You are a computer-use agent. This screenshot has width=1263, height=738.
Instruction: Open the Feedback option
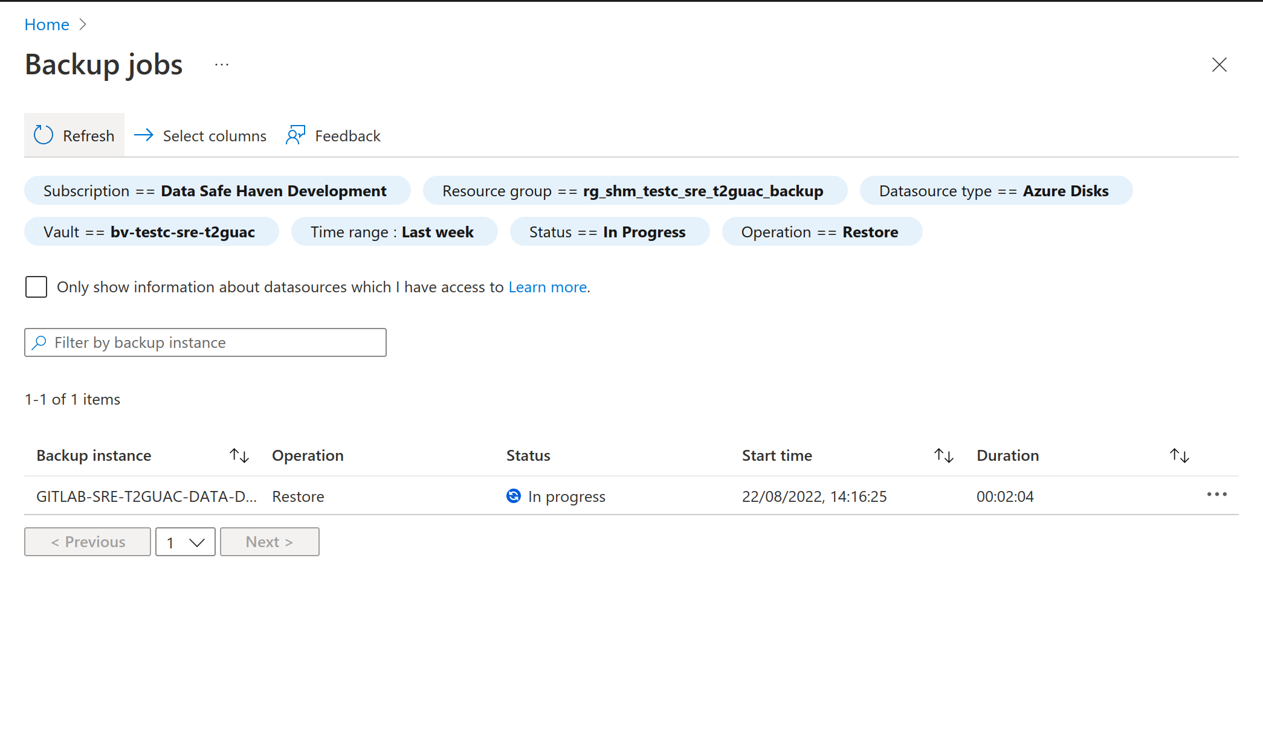tap(333, 135)
